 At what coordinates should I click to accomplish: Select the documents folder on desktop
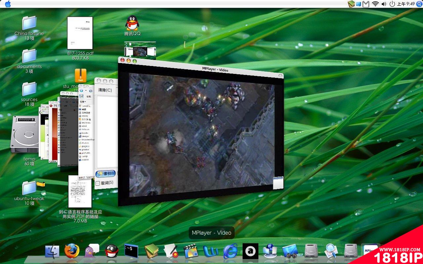(29, 61)
